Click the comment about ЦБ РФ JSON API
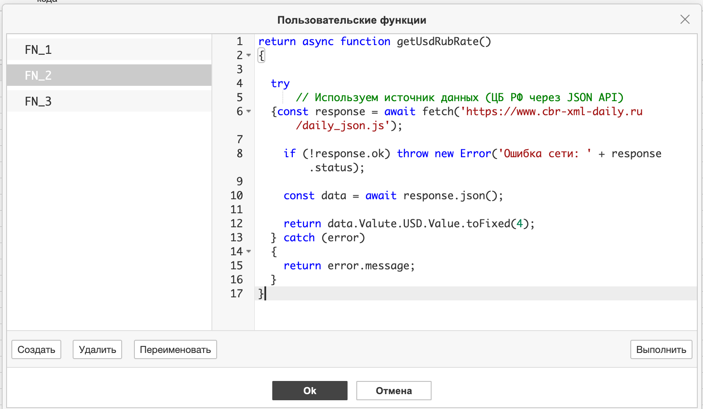The image size is (703, 409). click(x=460, y=98)
